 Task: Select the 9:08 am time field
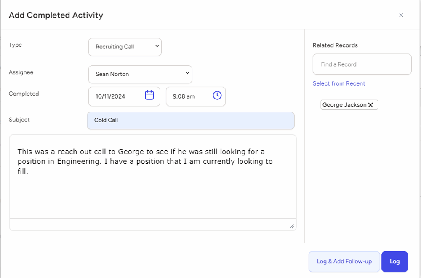189,96
